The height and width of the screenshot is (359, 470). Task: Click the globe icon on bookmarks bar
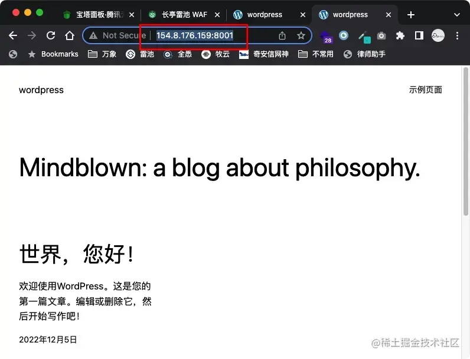pyautogui.click(x=13, y=54)
